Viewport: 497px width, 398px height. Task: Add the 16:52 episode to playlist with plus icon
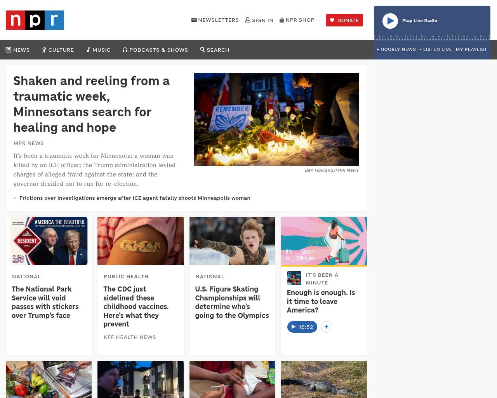point(327,327)
